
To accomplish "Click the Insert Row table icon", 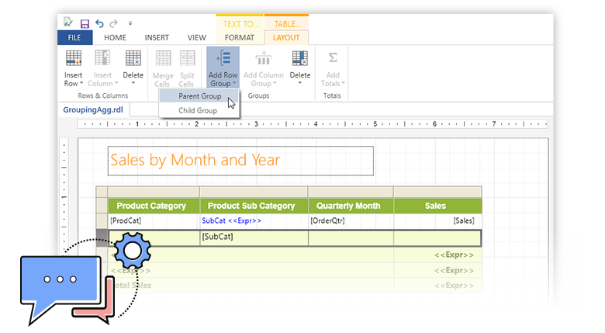I will (73, 58).
